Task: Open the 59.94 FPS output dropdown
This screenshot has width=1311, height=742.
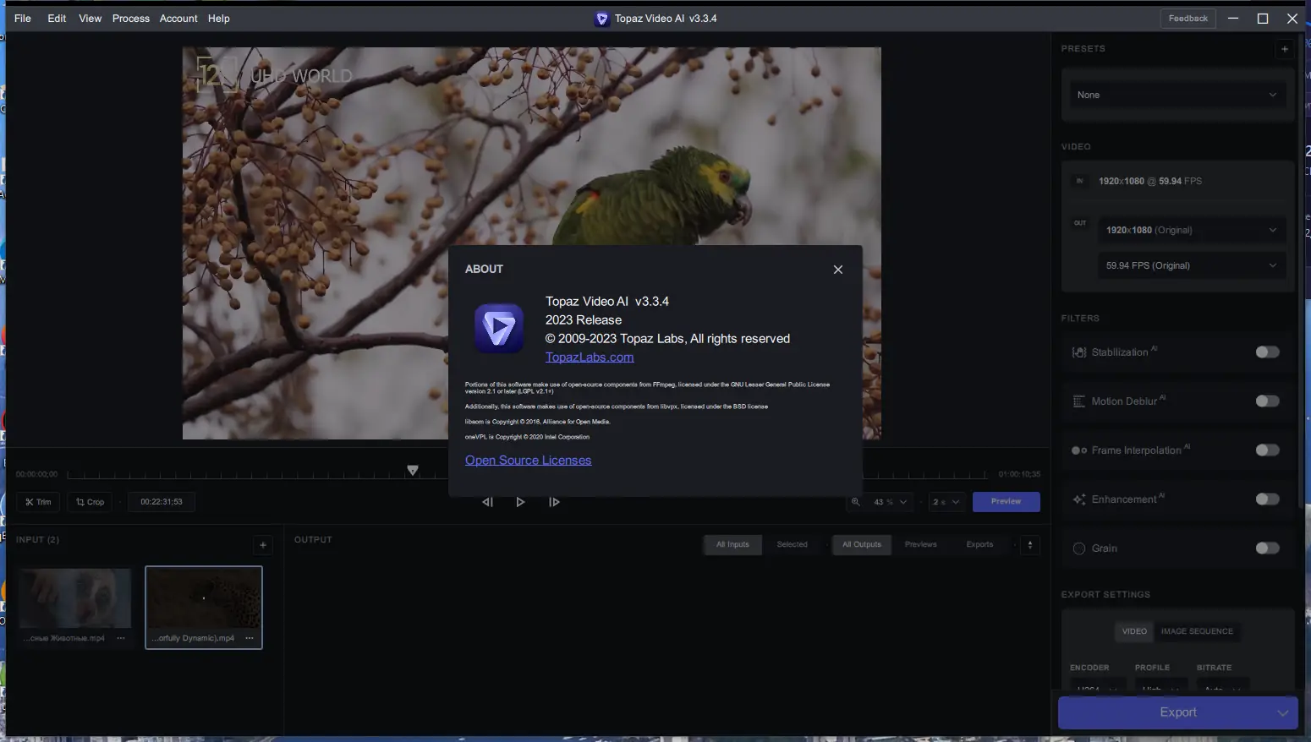Action: click(1191, 265)
